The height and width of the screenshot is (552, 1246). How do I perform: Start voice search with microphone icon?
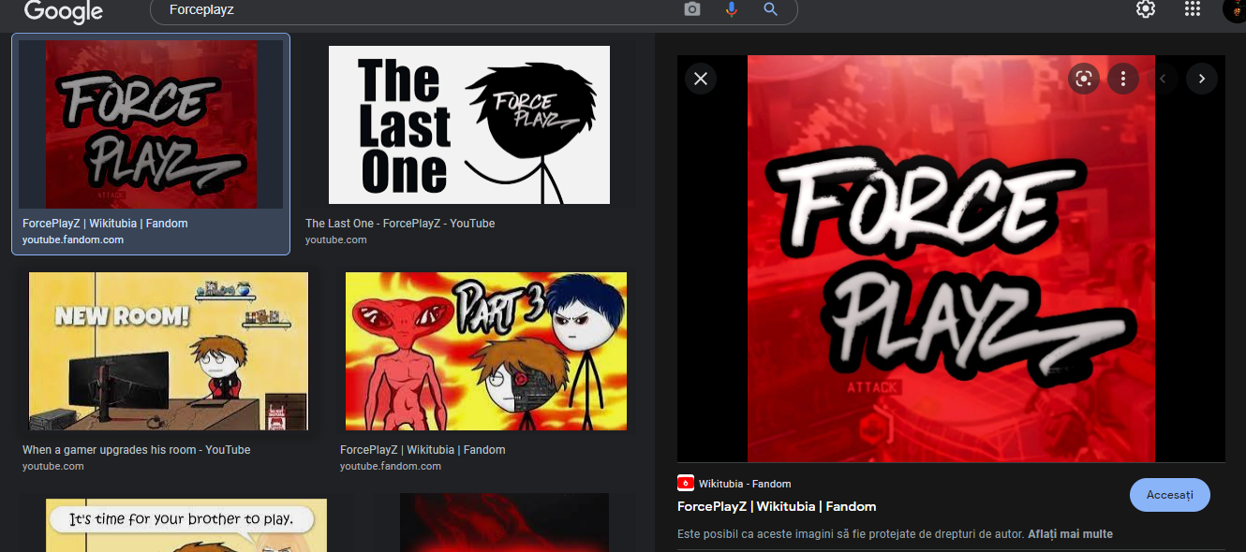[x=732, y=9]
